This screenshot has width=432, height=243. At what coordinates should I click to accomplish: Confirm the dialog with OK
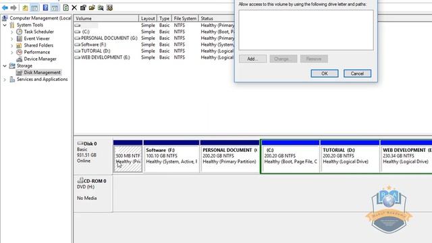click(325, 74)
